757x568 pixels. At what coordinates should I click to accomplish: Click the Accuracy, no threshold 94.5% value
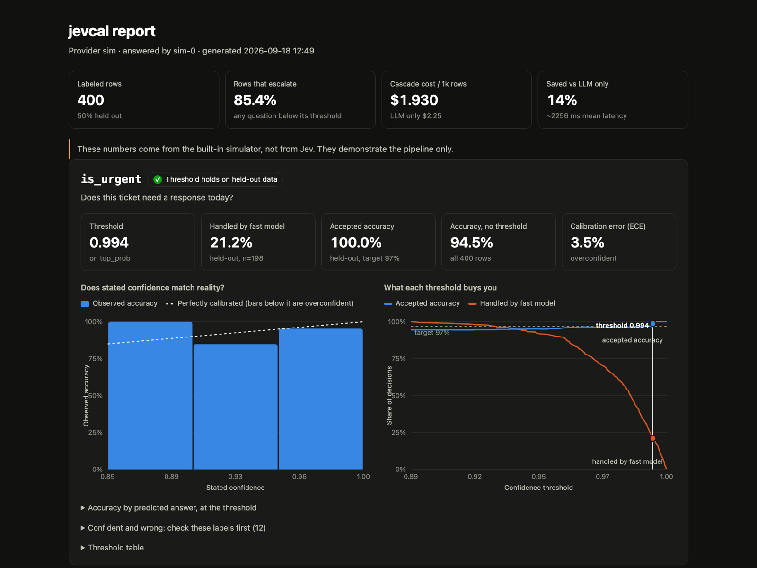[x=471, y=242]
